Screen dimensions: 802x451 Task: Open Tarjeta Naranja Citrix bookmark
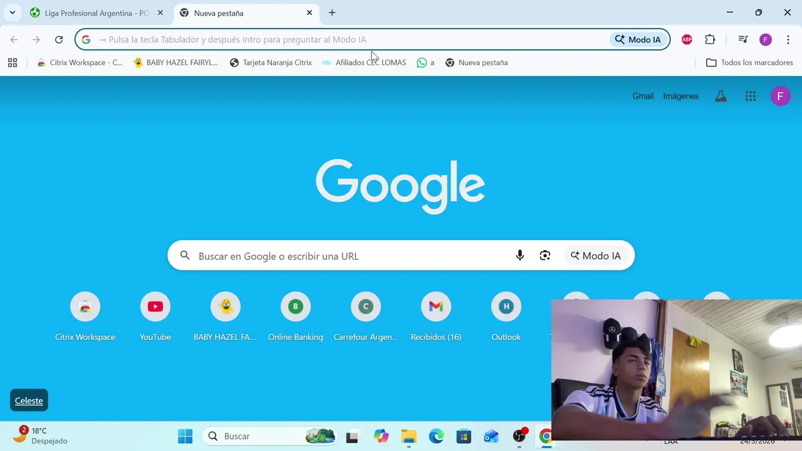[x=271, y=63]
